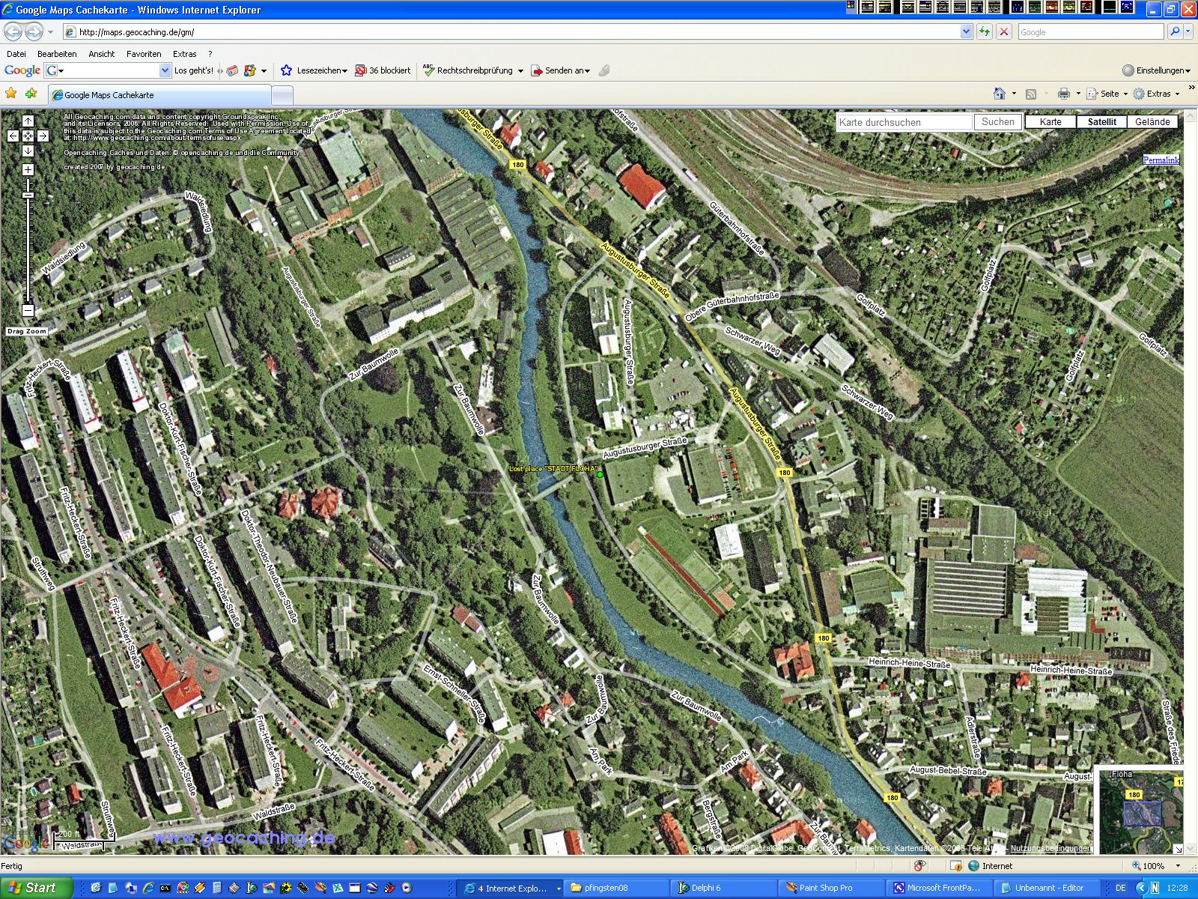
Task: Click the Drag Zoom button
Action: 26,331
